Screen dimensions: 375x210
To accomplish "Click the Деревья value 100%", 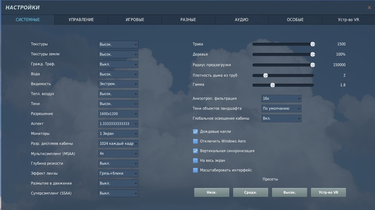I will click(340, 54).
